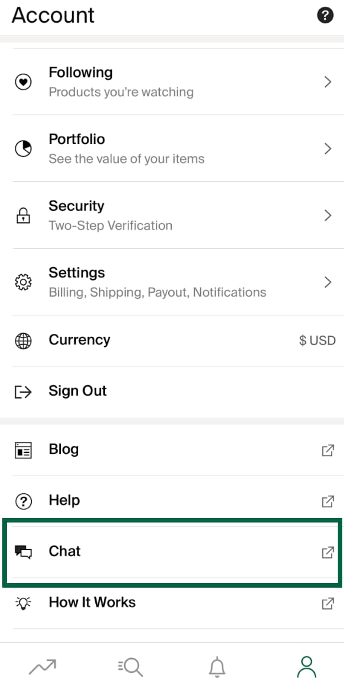
Task: Expand Settings row chevron arrow
Action: click(327, 282)
